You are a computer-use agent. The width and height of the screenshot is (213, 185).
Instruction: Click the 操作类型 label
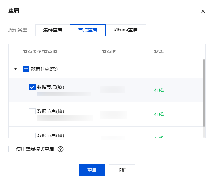(x=18, y=30)
